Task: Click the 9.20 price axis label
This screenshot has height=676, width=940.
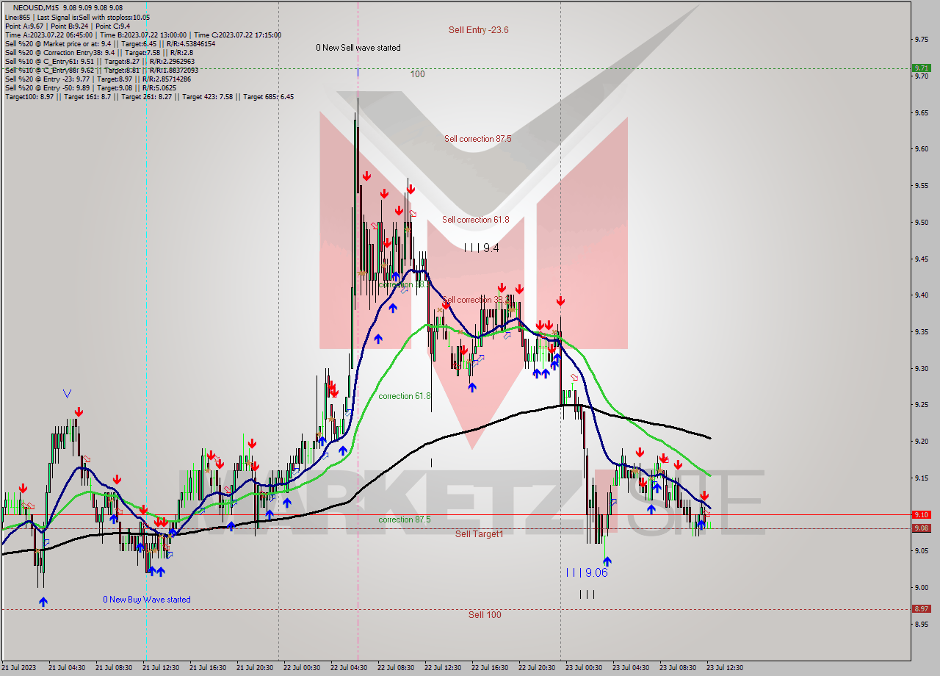Action: click(x=922, y=441)
